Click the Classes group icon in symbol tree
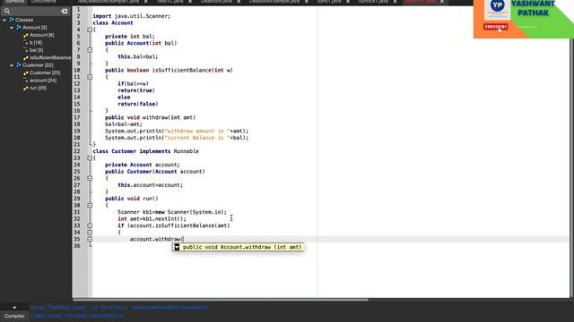 coord(12,20)
